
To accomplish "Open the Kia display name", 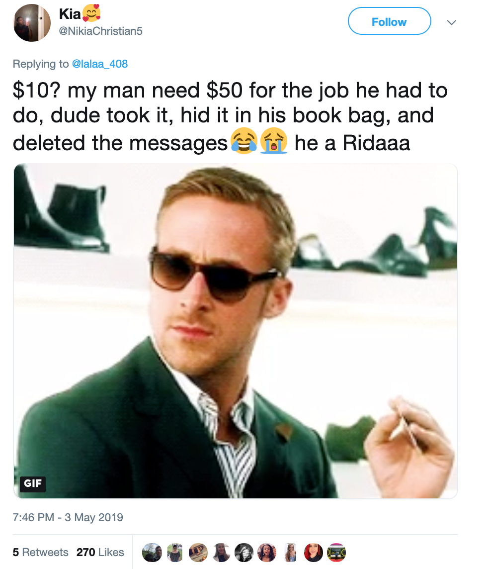I will tap(70, 14).
